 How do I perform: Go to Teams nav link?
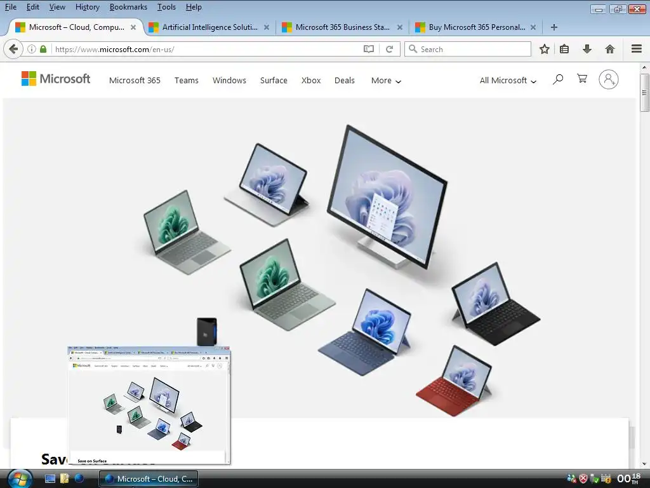coord(187,81)
